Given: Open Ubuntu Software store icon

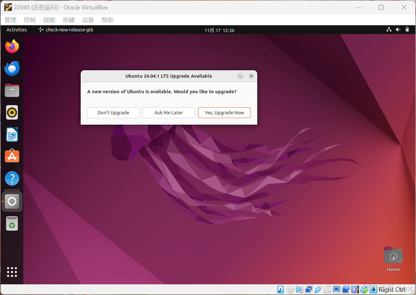Looking at the screenshot, I should (12, 156).
